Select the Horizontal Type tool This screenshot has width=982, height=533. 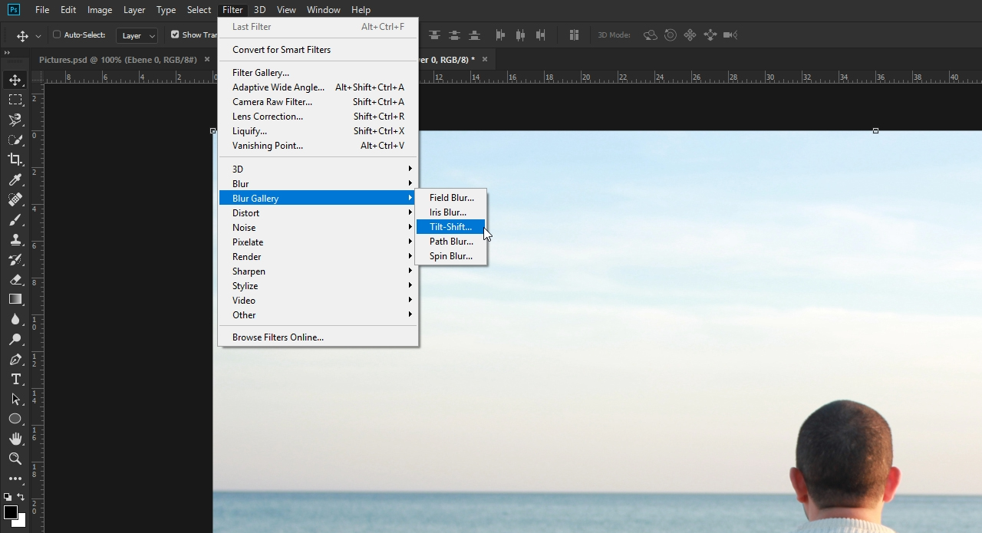click(15, 379)
